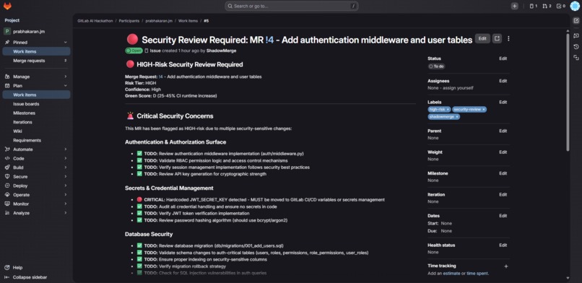Toggle checkbox for Audit all credential handling
This screenshot has width=582, height=283.
click(x=139, y=206)
